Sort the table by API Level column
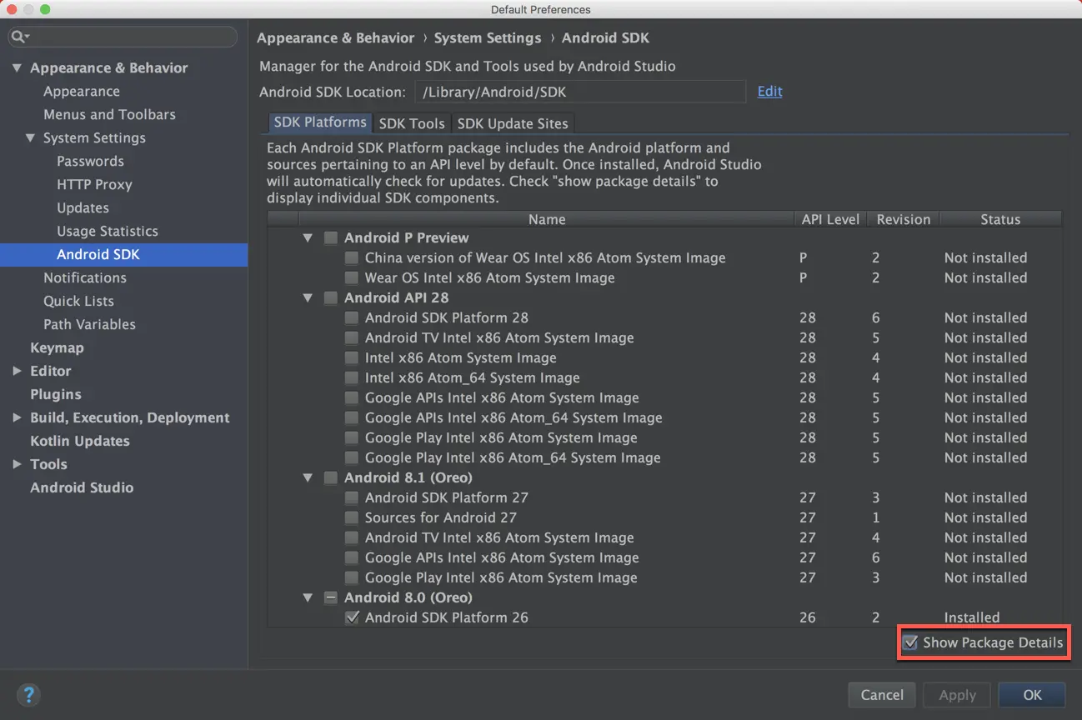The image size is (1082, 720). (x=829, y=219)
